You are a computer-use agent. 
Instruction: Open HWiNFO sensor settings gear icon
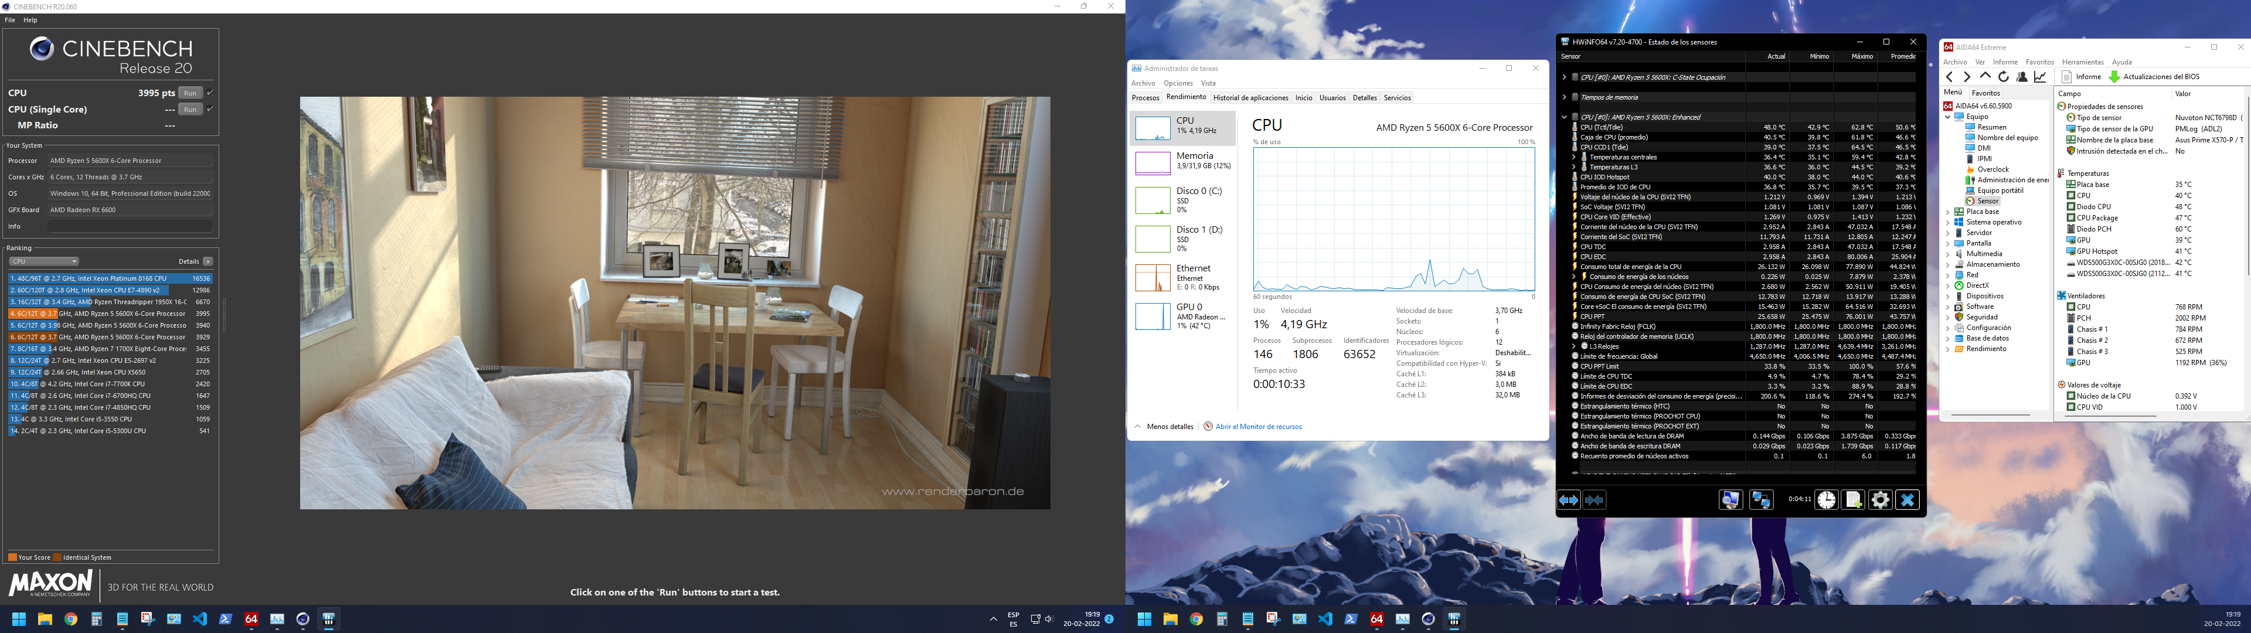[1881, 500]
